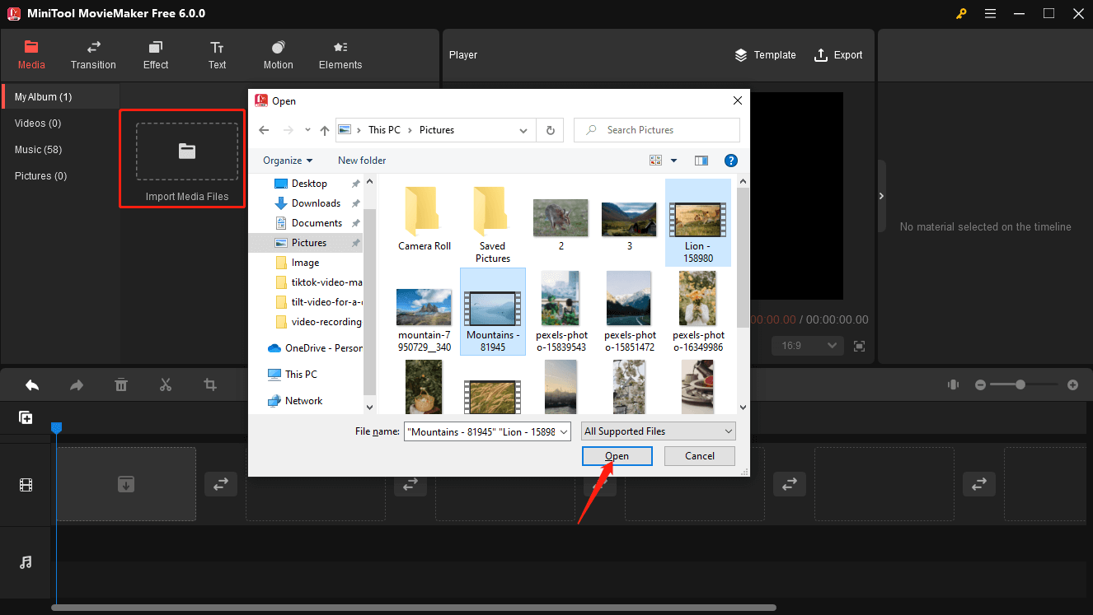Screen dimensions: 1093x615
Task: Open the Template icon next to Player
Action: pyautogui.click(x=740, y=54)
